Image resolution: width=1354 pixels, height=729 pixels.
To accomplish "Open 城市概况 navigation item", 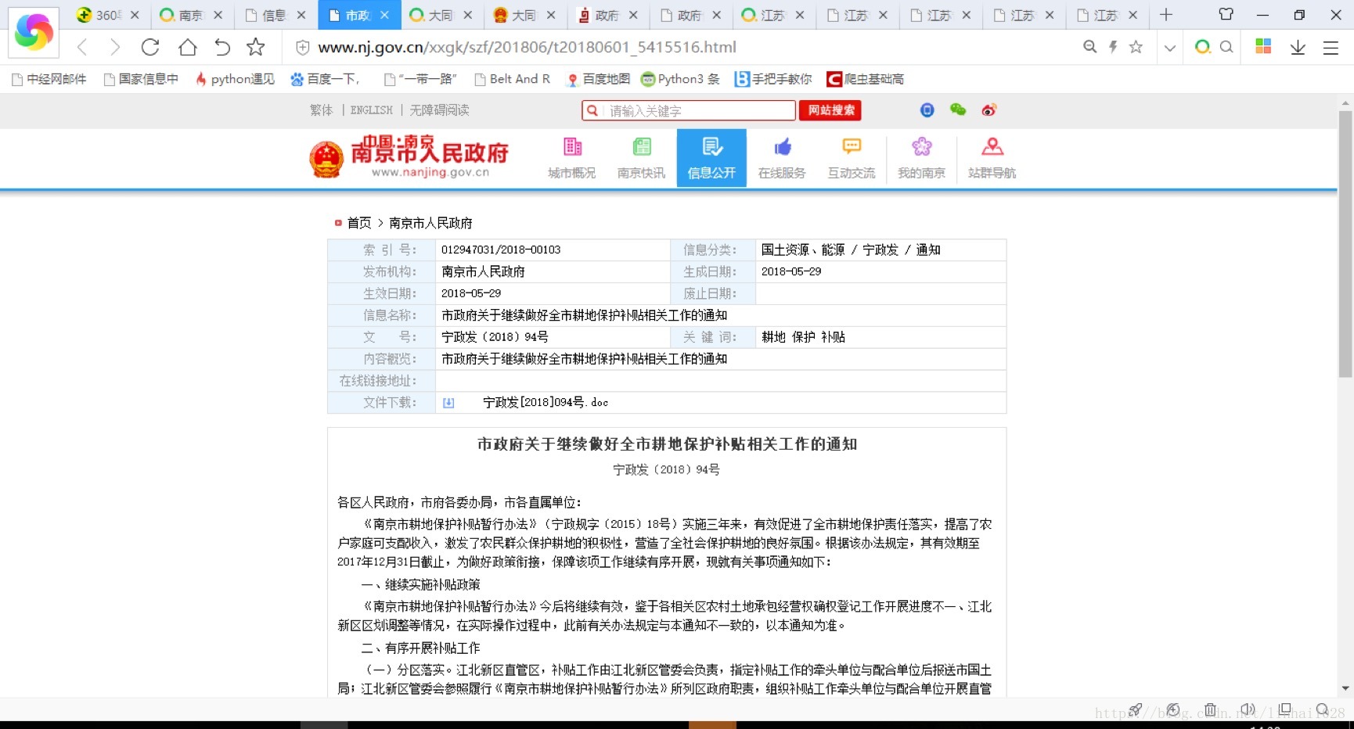I will [x=572, y=159].
